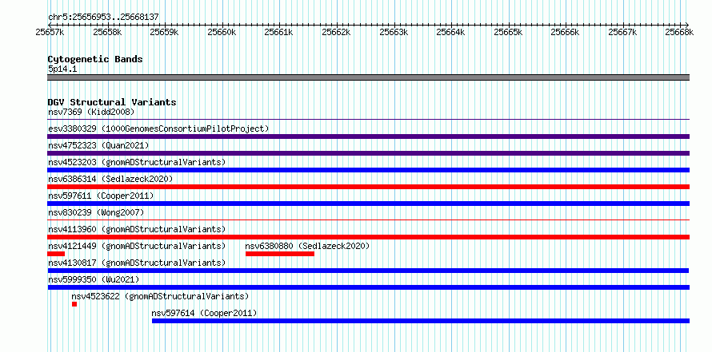712x352 pixels.
Task: Click the nsv4752323 (Quan2021) label
Action: click(x=98, y=145)
